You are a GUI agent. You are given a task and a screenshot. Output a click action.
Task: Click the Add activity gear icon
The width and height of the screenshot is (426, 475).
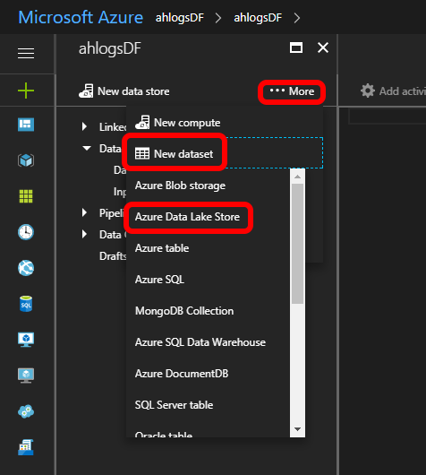(x=368, y=91)
